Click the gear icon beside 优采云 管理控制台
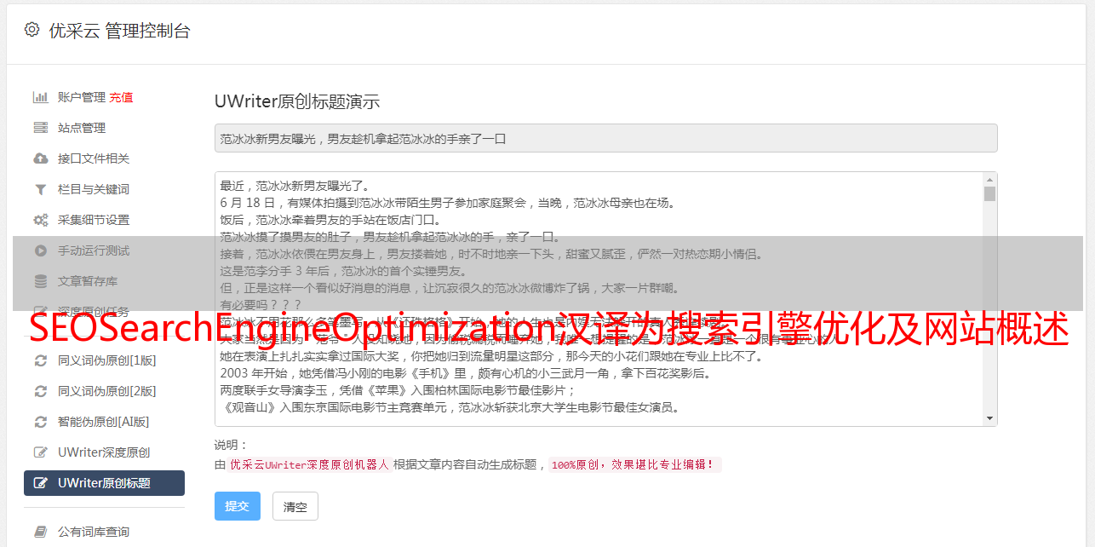Viewport: 1095px width, 547px height. click(32, 30)
